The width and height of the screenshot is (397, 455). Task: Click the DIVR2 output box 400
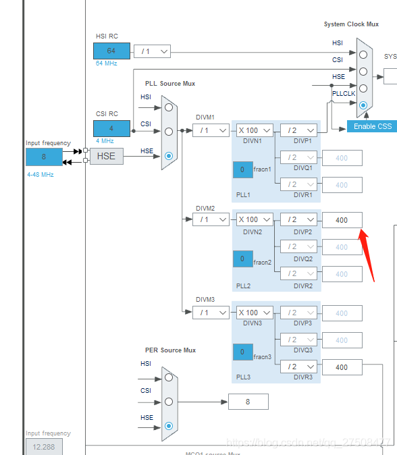[342, 274]
